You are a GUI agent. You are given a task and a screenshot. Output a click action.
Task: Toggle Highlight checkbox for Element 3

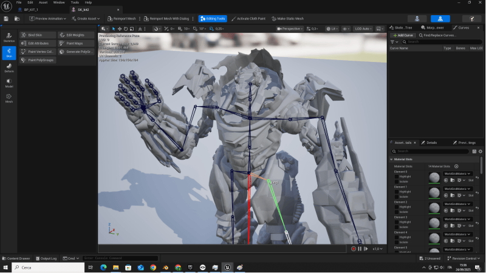tap(397, 221)
